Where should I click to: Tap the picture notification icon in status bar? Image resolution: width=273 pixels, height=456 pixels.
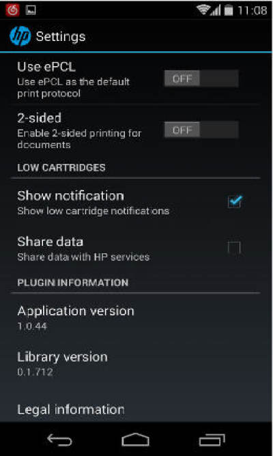tap(31, 10)
